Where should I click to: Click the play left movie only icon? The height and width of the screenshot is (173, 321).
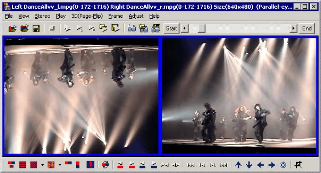pyautogui.click(x=79, y=28)
